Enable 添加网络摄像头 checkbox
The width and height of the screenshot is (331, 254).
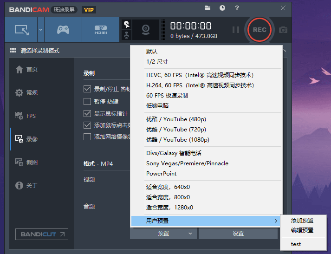(x=87, y=137)
